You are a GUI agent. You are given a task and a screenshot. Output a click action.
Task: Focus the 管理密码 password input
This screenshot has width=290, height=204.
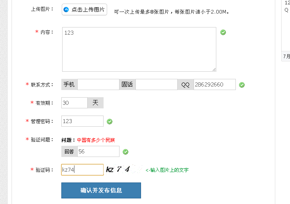tap(82, 121)
